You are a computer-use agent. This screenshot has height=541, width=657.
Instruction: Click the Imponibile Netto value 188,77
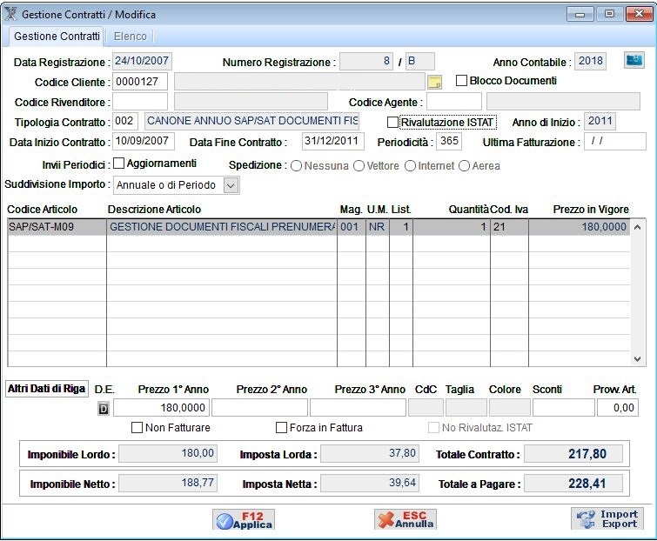pos(168,484)
